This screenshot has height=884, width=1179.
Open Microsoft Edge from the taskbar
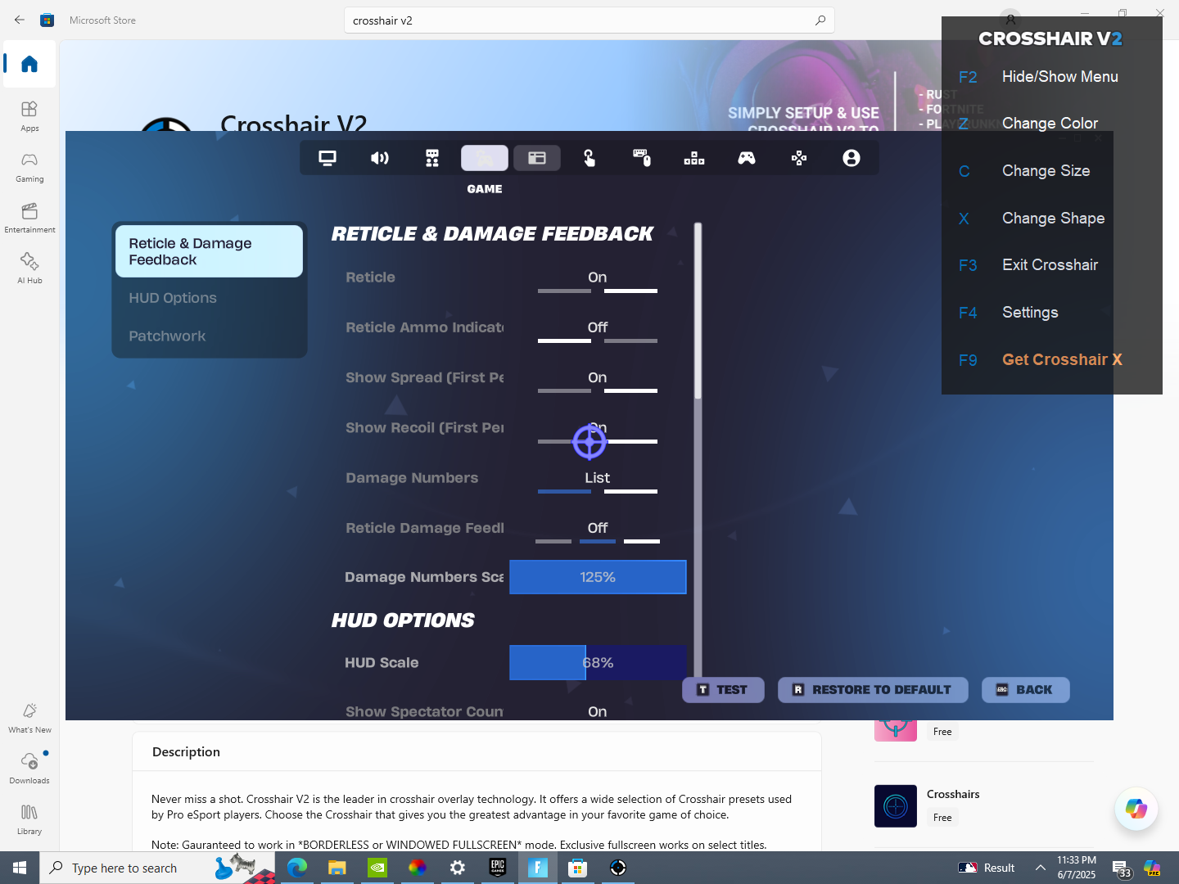297,868
